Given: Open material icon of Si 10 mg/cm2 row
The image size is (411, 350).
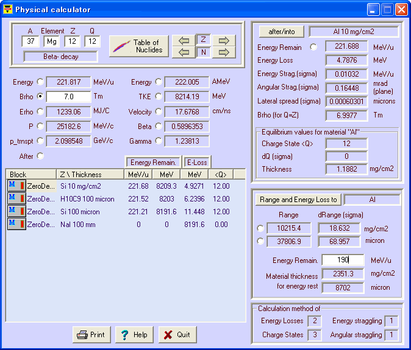Looking at the screenshot, I should (17, 186).
